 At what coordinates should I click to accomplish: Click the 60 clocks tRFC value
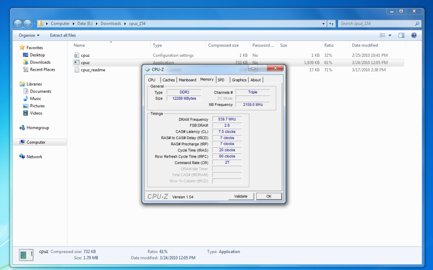(227, 156)
